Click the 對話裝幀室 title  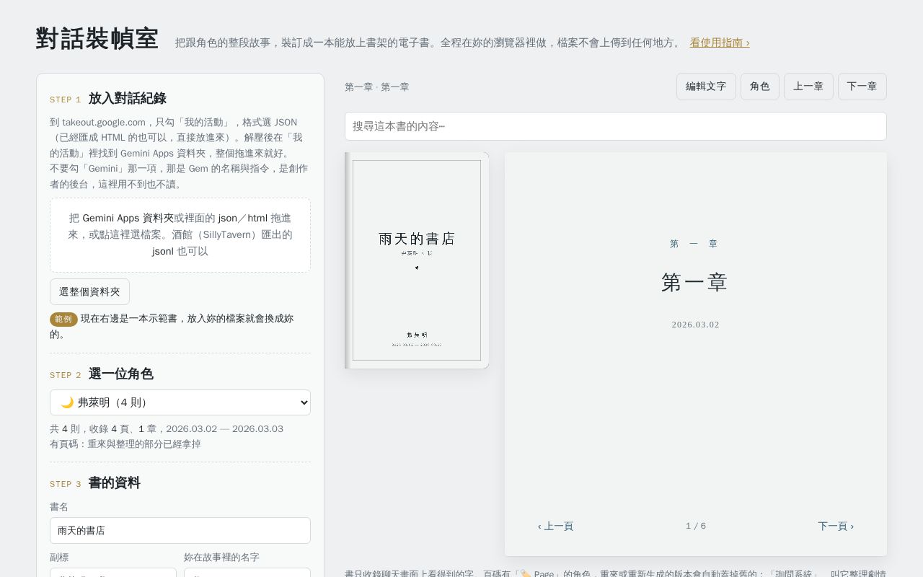click(x=97, y=39)
